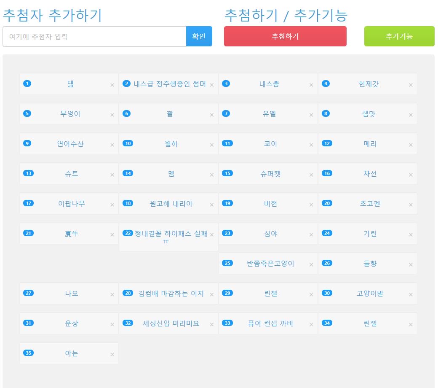This screenshot has height=388, width=438.
Task: Remove entry 19 비현
Action: 311,205
